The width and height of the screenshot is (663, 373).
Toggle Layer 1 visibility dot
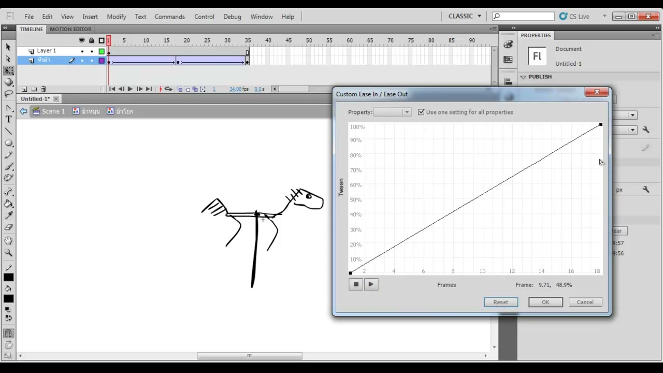tap(82, 51)
